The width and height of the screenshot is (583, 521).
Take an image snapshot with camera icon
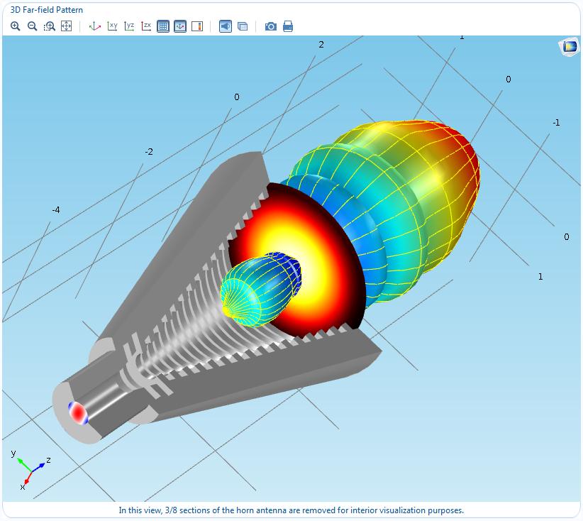tap(271, 26)
